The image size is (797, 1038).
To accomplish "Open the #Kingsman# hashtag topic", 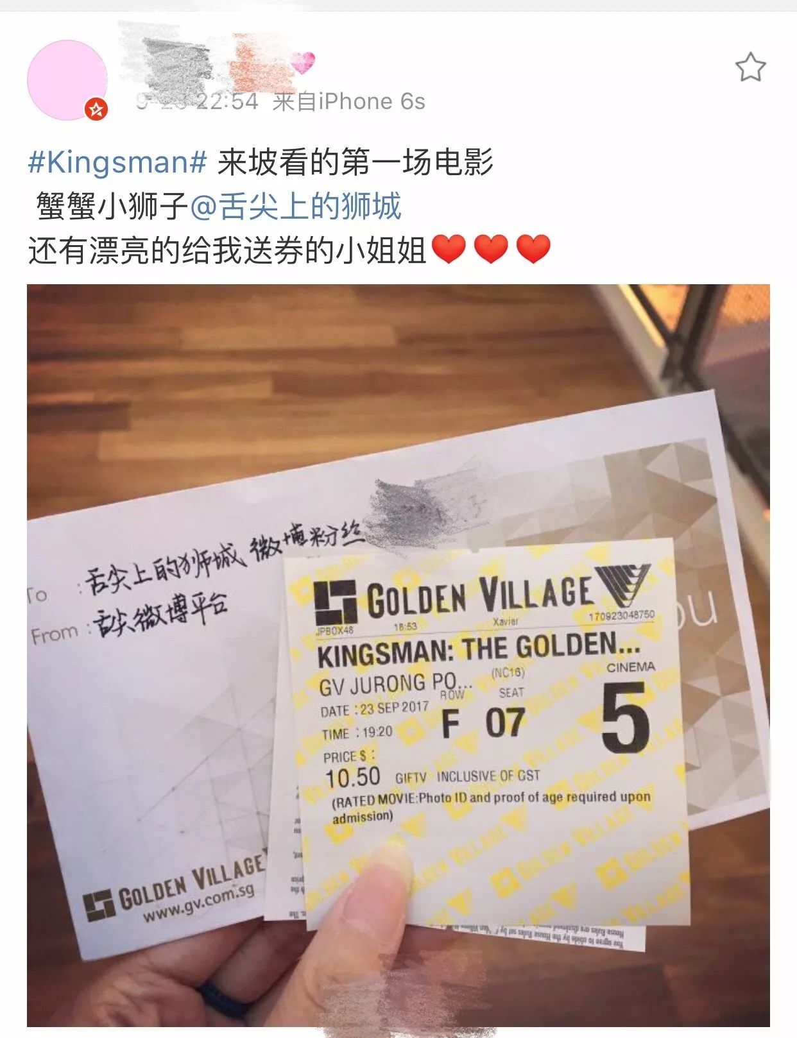I will (x=117, y=162).
